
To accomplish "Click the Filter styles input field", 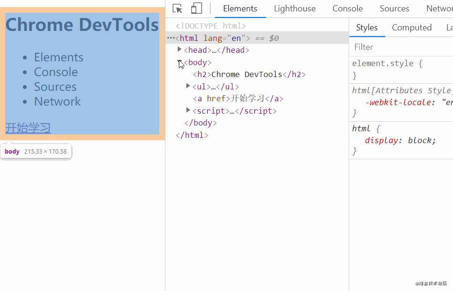I will (x=402, y=47).
